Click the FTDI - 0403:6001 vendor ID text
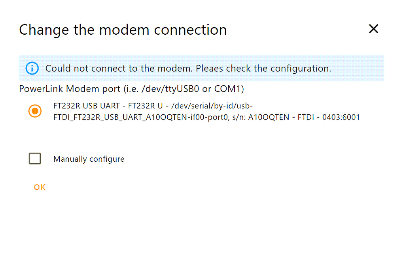 click(329, 117)
